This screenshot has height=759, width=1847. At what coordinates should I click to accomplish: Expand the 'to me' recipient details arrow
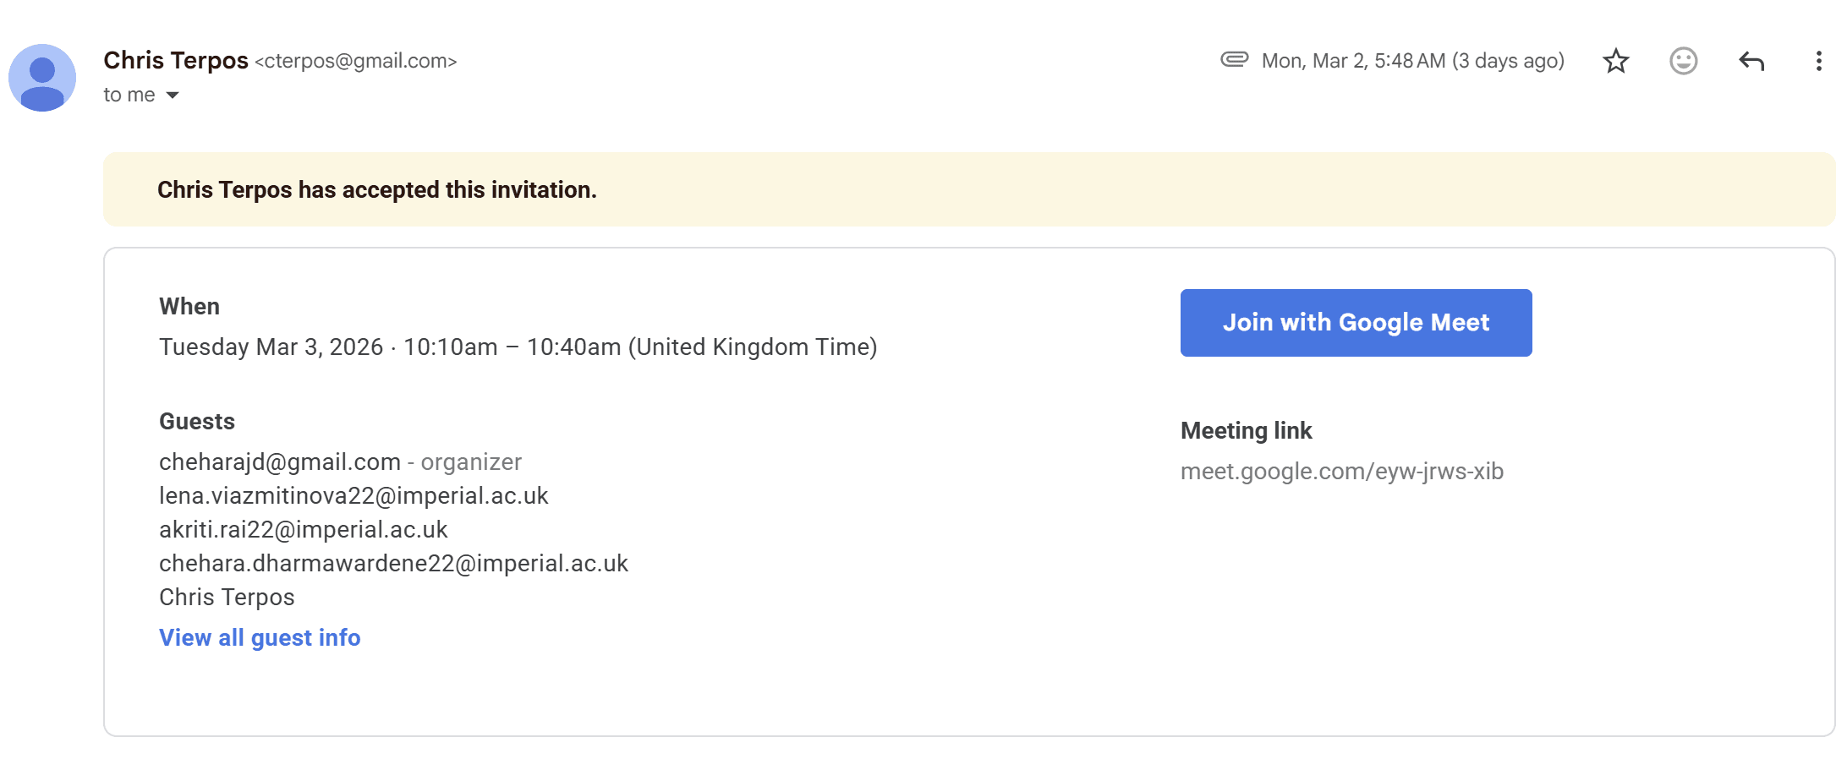point(173,96)
